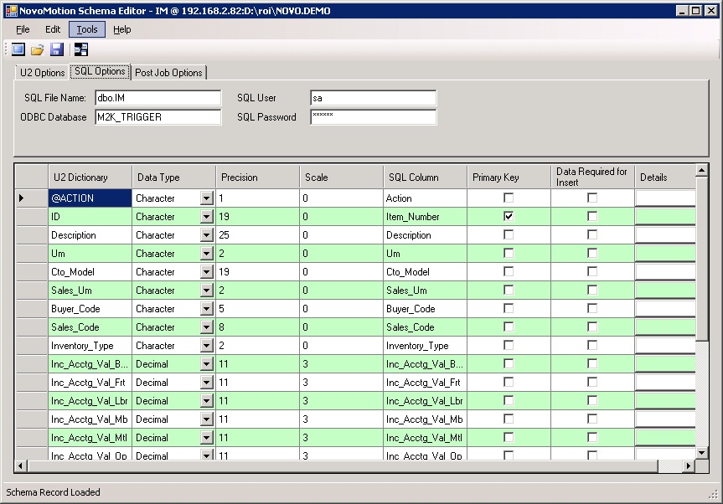Open a schema with the folder icon
The image size is (723, 504).
point(38,49)
